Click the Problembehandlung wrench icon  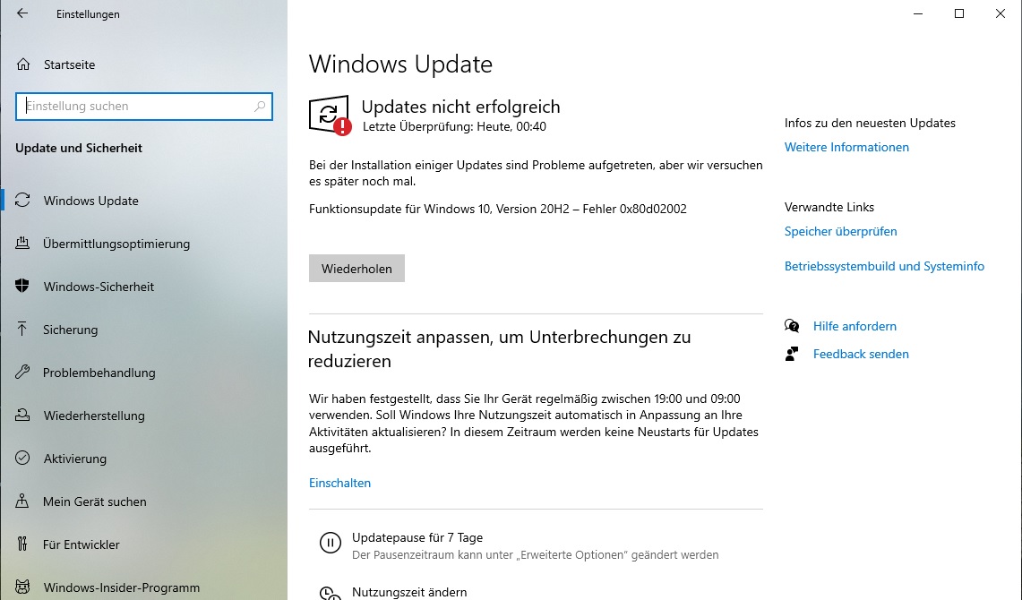[x=22, y=373]
